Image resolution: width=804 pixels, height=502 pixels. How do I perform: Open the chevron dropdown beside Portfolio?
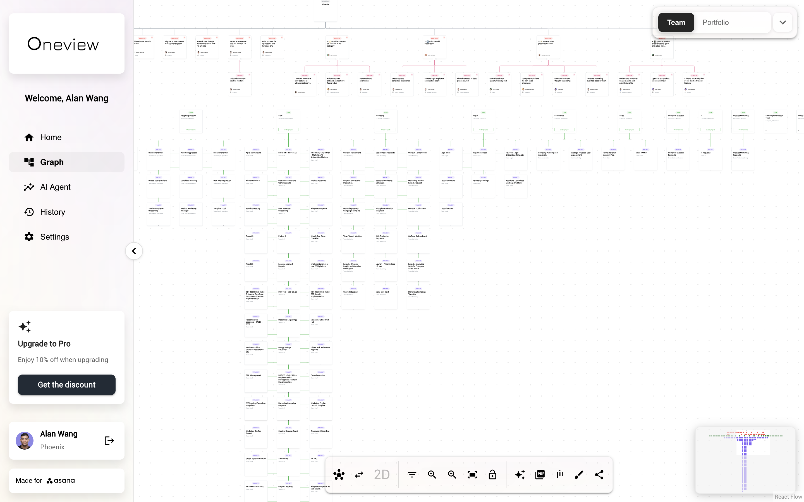pyautogui.click(x=783, y=22)
